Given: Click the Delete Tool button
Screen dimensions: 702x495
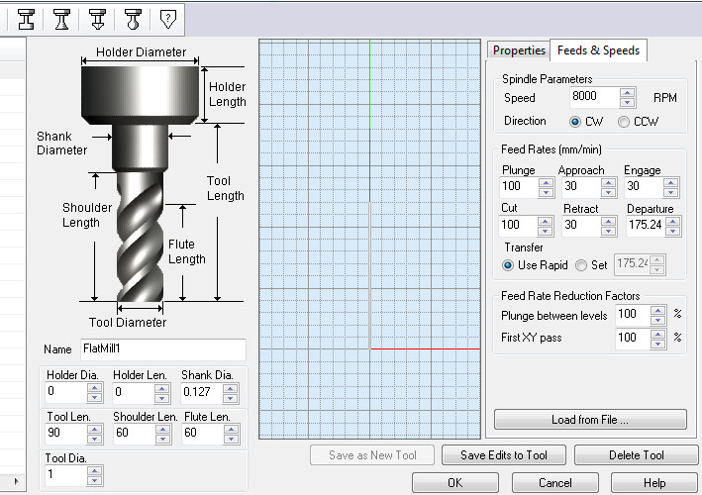Looking at the screenshot, I should (637, 455).
